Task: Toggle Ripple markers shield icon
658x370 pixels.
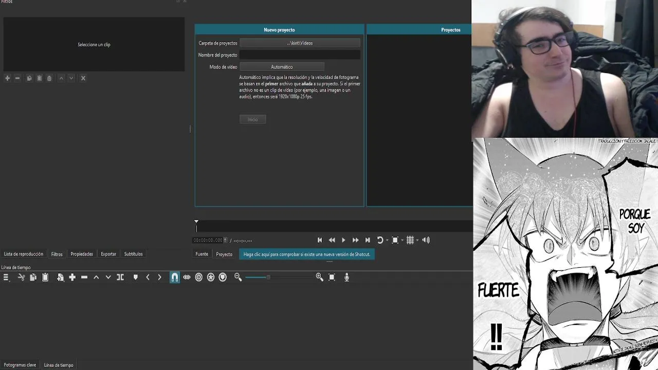Action: (223, 277)
